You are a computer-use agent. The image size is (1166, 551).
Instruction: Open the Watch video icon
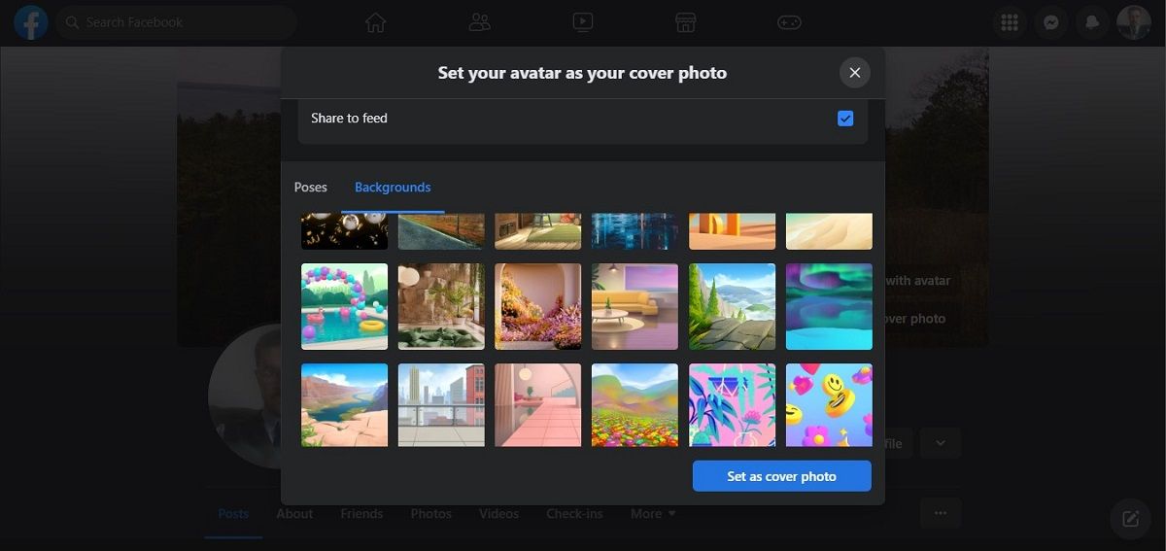(583, 22)
